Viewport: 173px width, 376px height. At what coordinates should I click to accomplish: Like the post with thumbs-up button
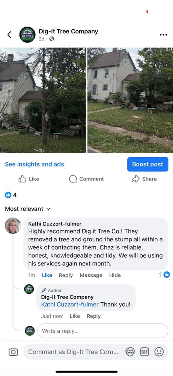[29, 179]
